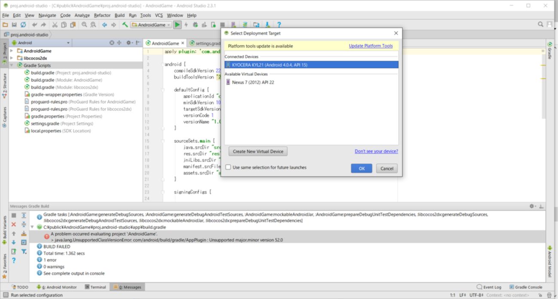Click the Paste icon in toolbar
The width and height of the screenshot is (558, 299).
click(x=73, y=25)
